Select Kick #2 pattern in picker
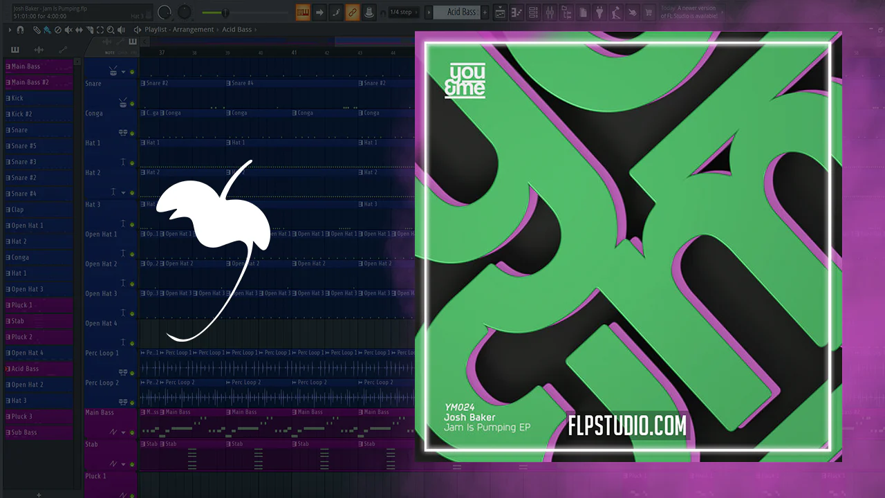 tap(38, 114)
